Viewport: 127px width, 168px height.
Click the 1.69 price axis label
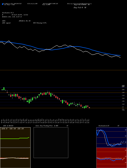tap(123, 98)
